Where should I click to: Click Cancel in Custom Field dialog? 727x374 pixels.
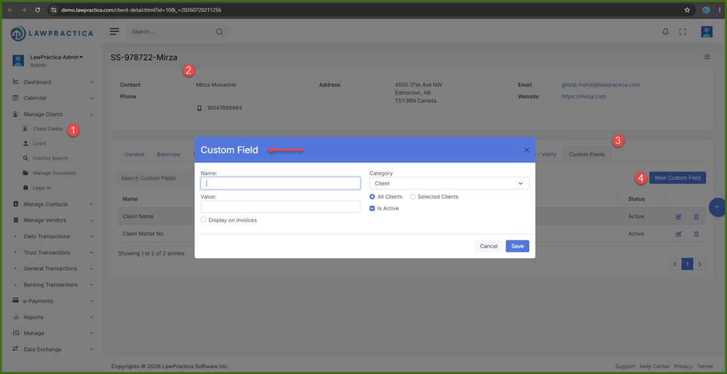[488, 246]
